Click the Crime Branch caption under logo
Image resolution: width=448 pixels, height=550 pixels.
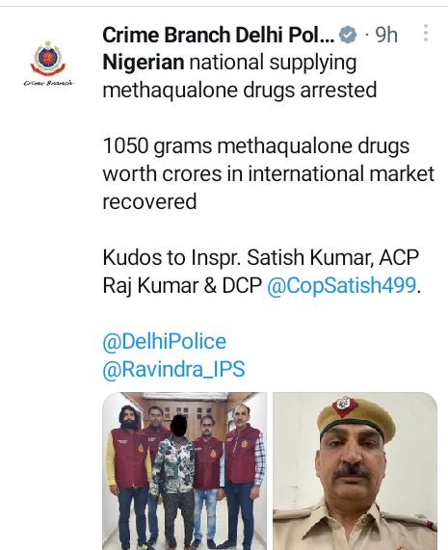(48, 83)
